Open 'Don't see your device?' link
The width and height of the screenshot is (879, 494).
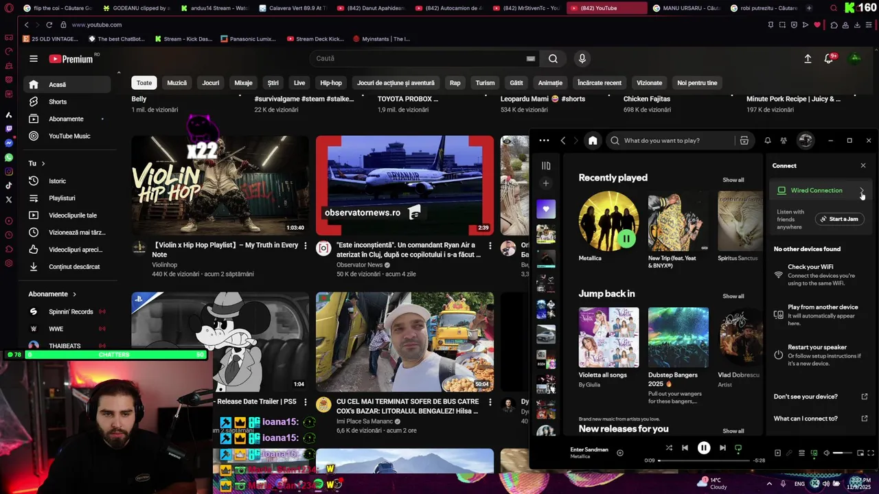pyautogui.click(x=820, y=397)
